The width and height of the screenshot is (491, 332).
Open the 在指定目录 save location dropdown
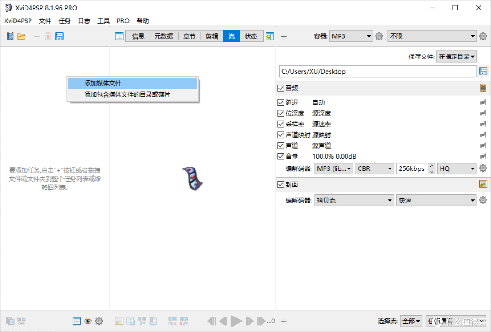point(456,57)
